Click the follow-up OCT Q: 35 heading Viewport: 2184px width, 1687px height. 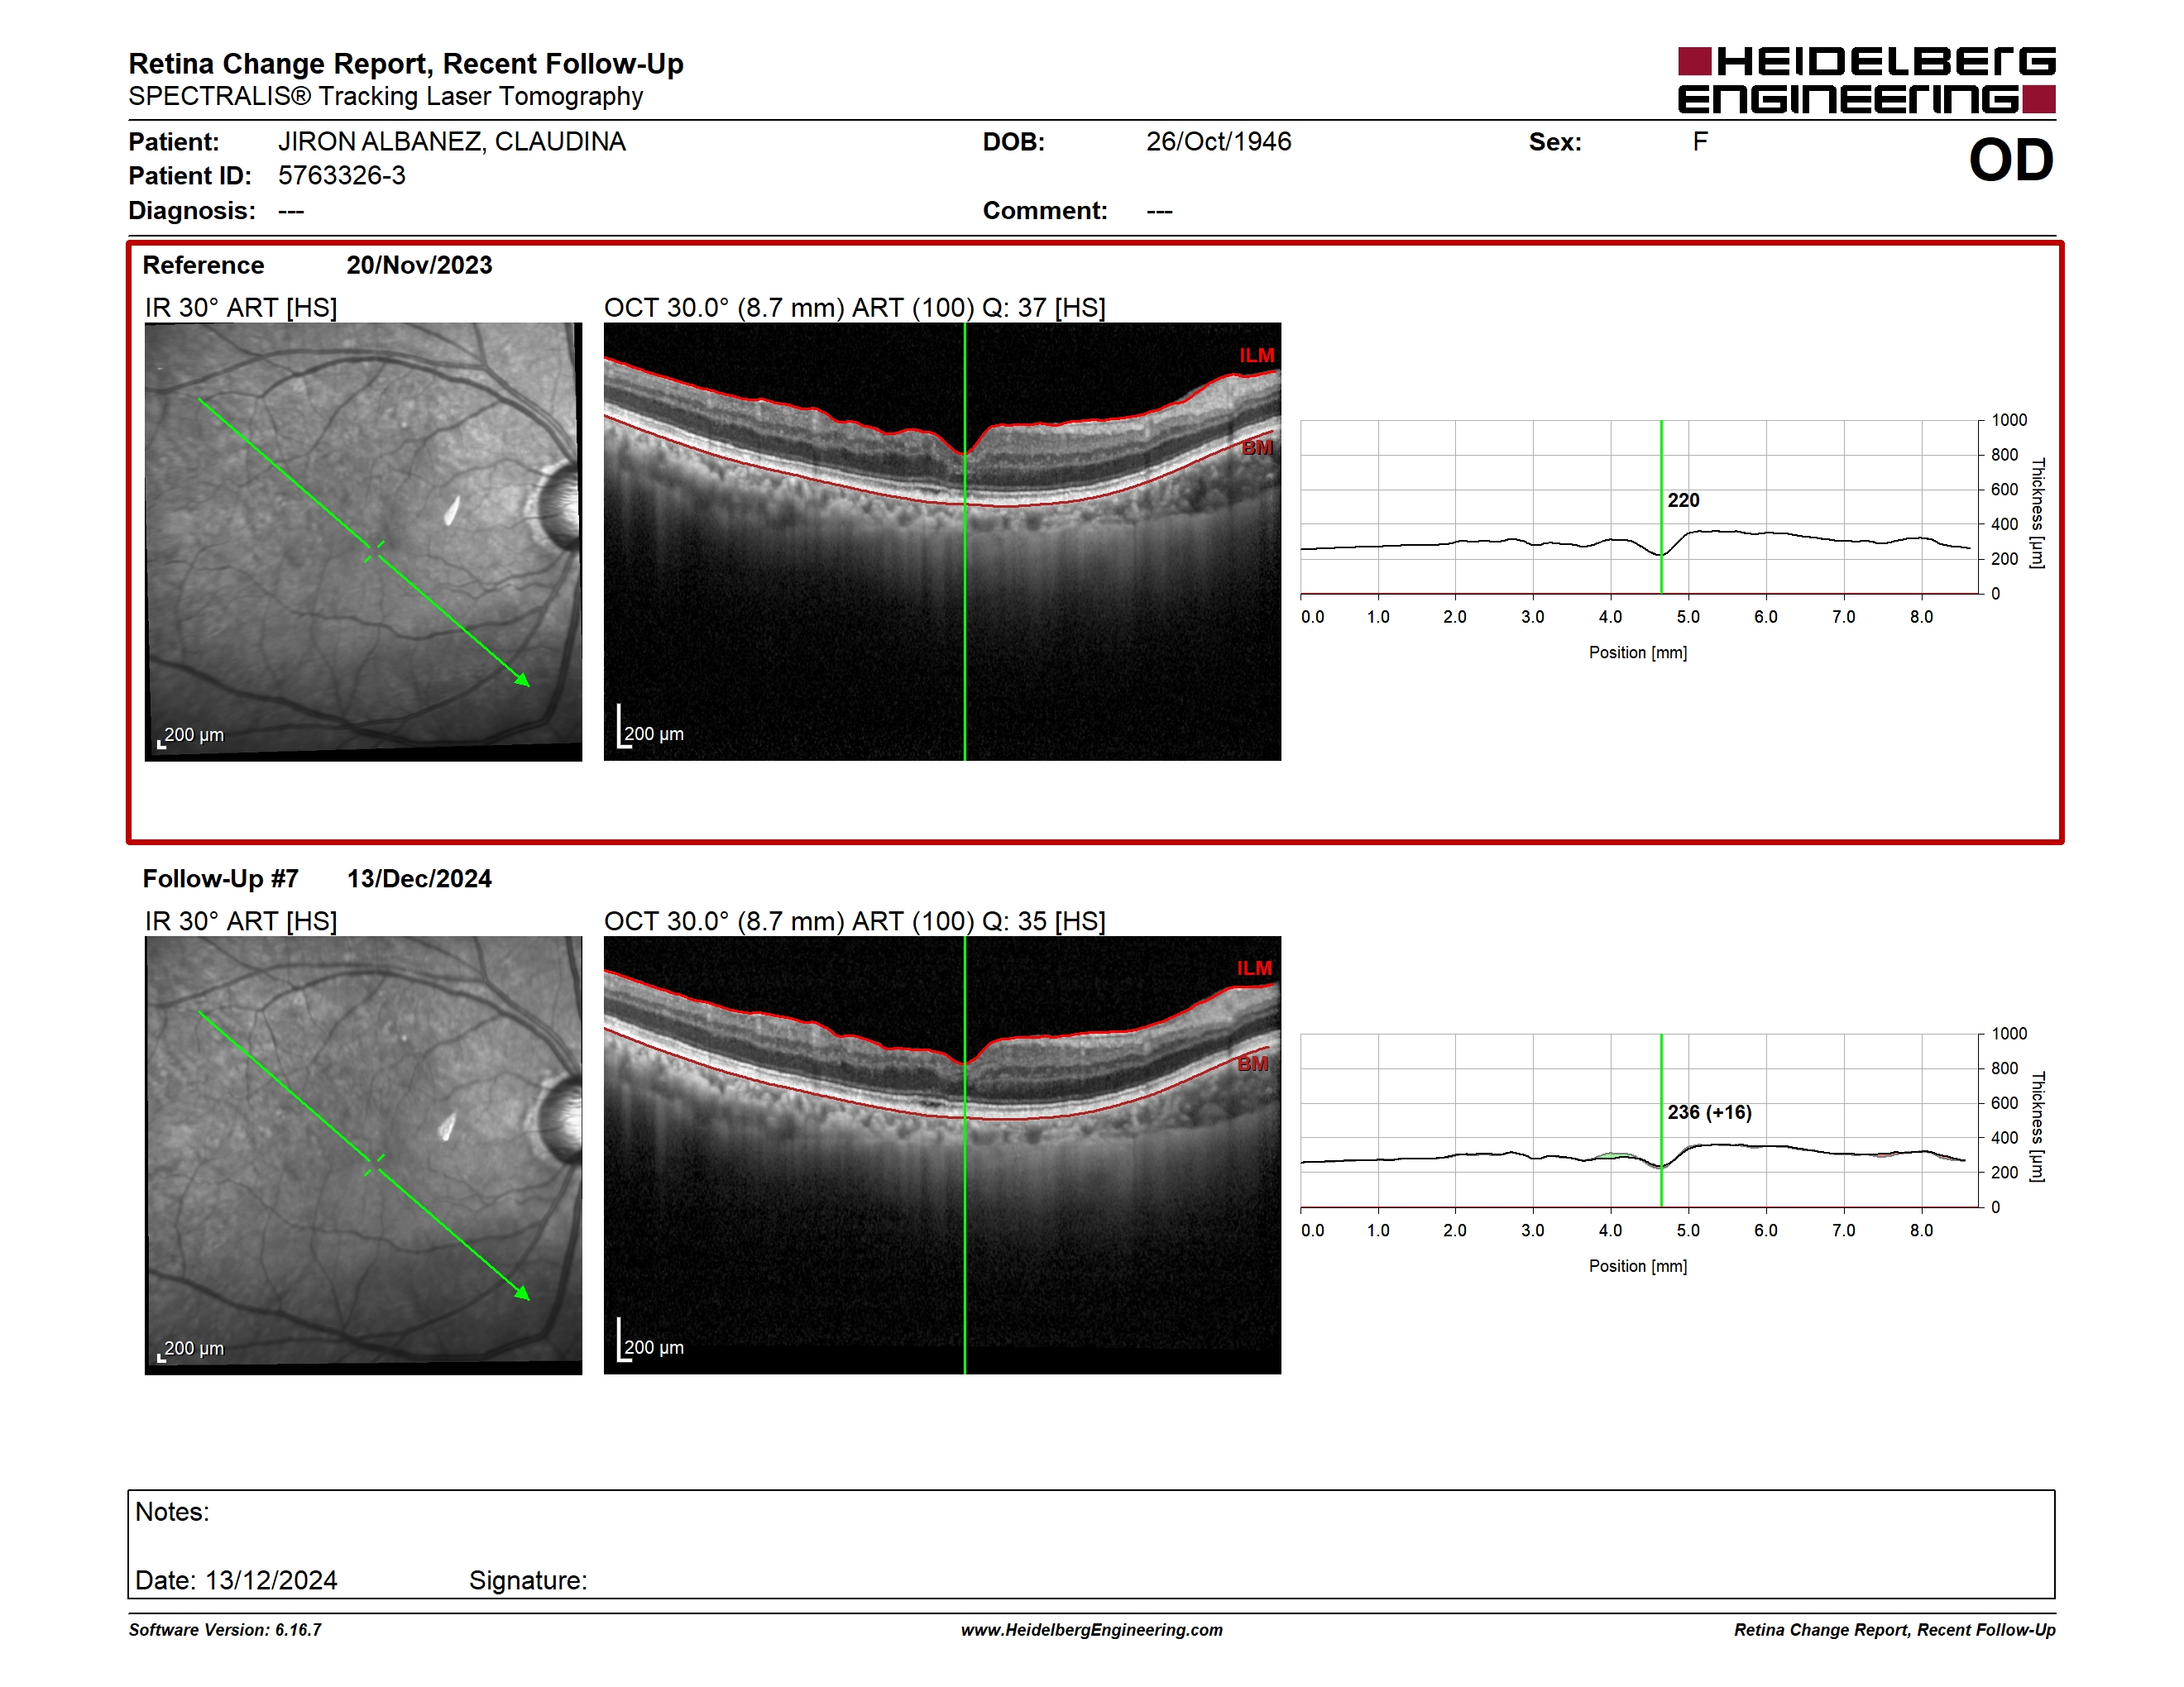coord(855,920)
